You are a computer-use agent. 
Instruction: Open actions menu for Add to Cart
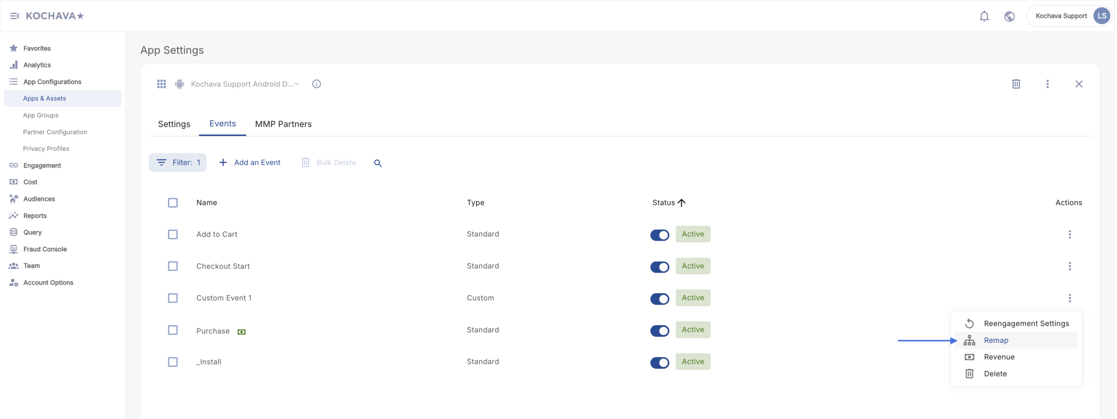[1069, 235]
